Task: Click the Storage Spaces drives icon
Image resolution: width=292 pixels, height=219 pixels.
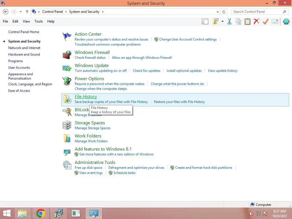Action: click(67, 125)
